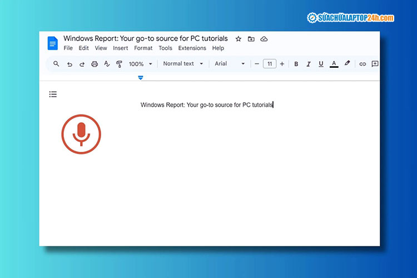This screenshot has width=417, height=278.
Task: Print the document
Action: [x=95, y=64]
